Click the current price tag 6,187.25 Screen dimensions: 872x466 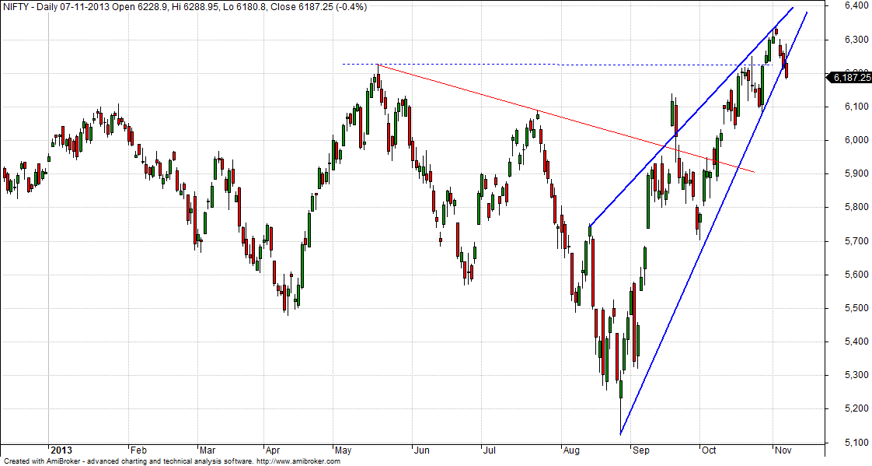point(850,77)
